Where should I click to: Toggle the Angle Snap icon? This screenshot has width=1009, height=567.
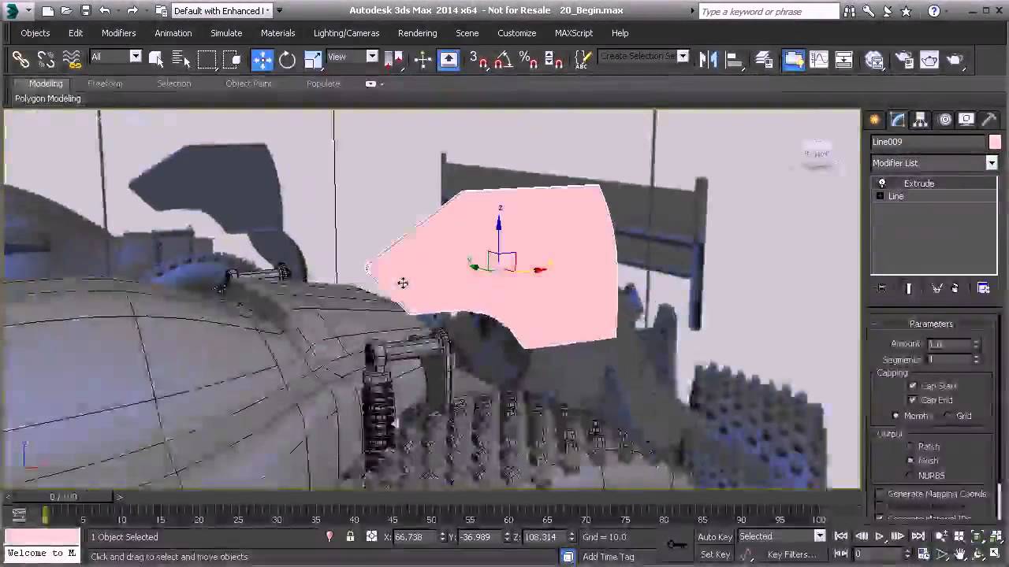click(504, 59)
